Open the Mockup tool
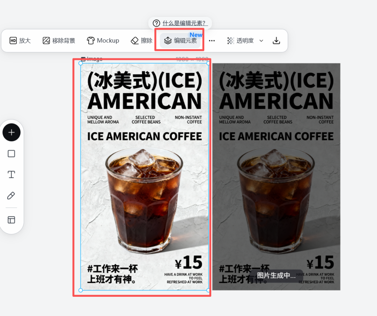The width and height of the screenshot is (377, 316). pyautogui.click(x=103, y=40)
